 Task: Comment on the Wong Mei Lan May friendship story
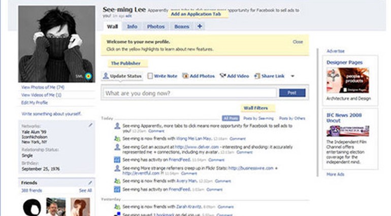(238, 139)
